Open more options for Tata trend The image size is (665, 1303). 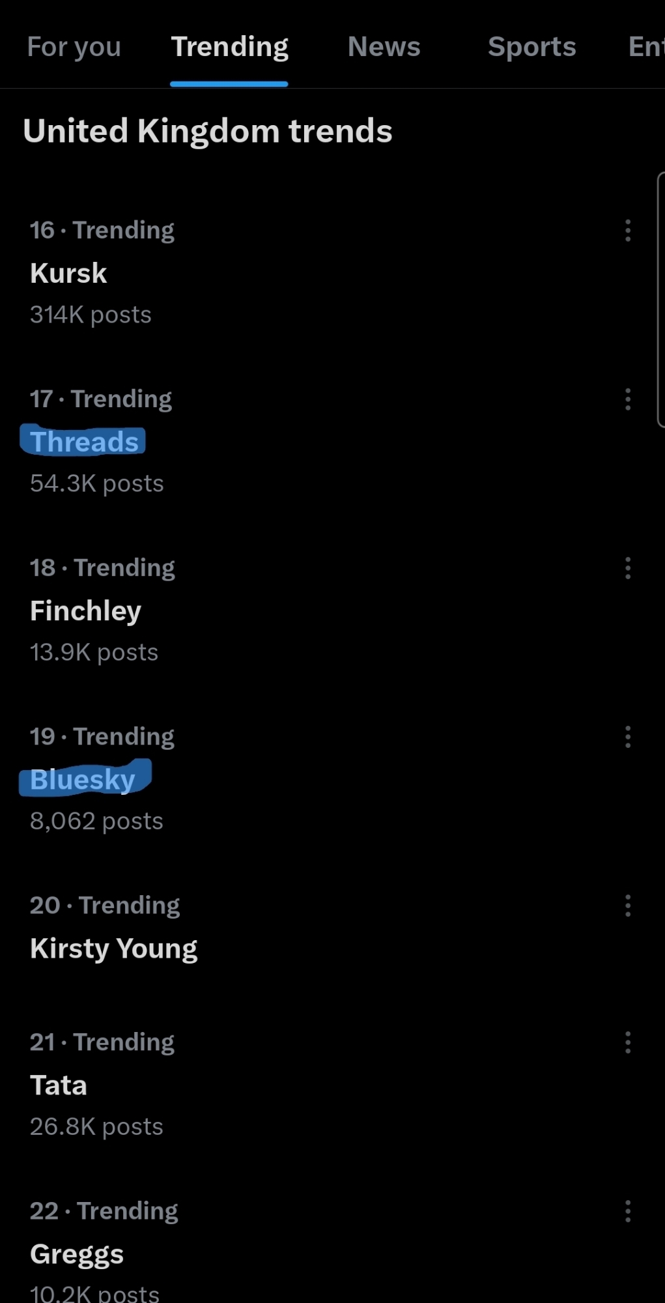click(x=628, y=1042)
